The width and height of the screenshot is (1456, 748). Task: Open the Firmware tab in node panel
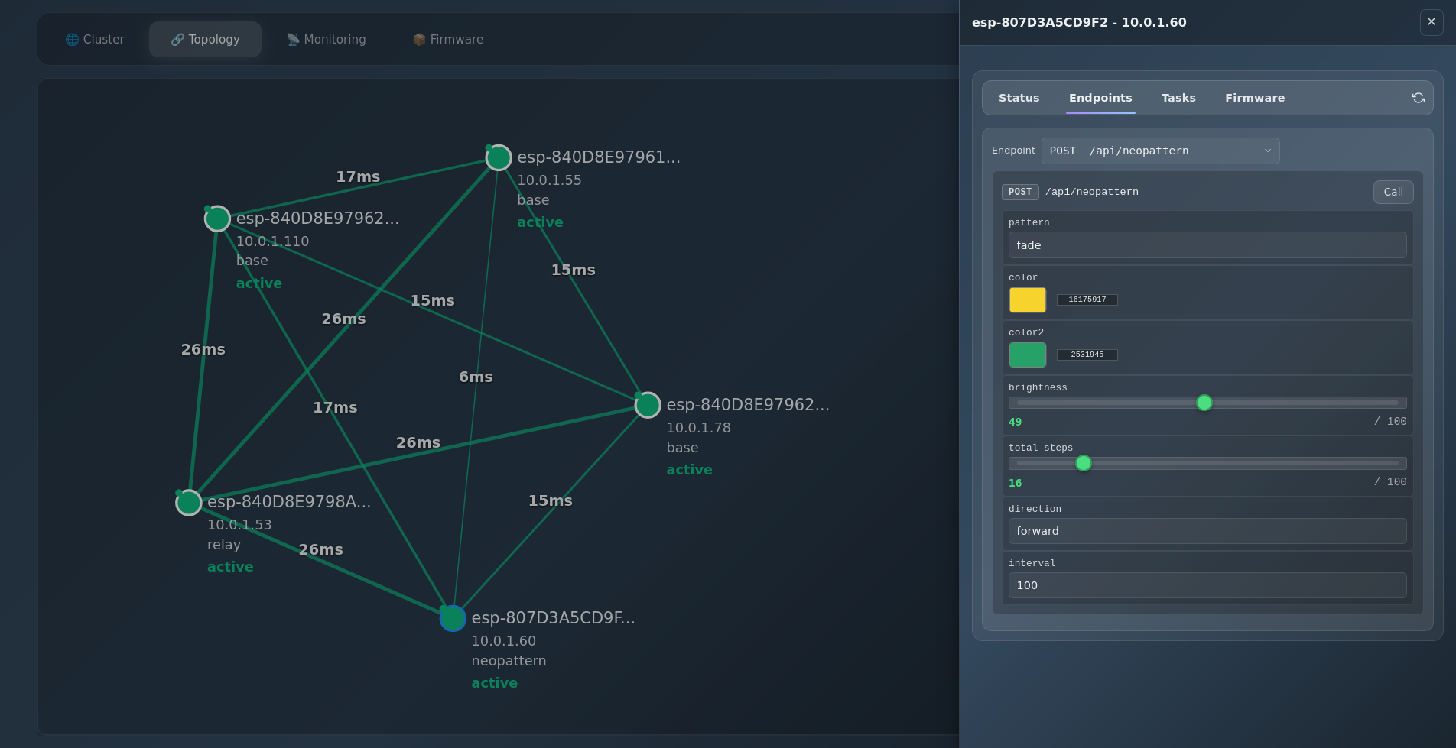pos(1254,98)
